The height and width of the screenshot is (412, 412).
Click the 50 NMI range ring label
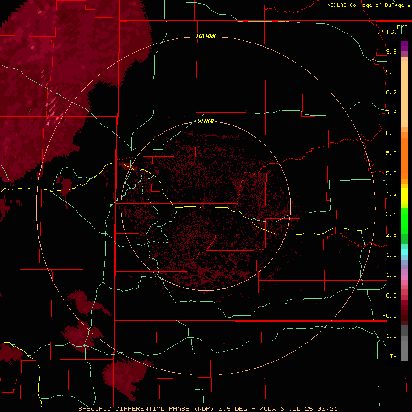[206, 121]
